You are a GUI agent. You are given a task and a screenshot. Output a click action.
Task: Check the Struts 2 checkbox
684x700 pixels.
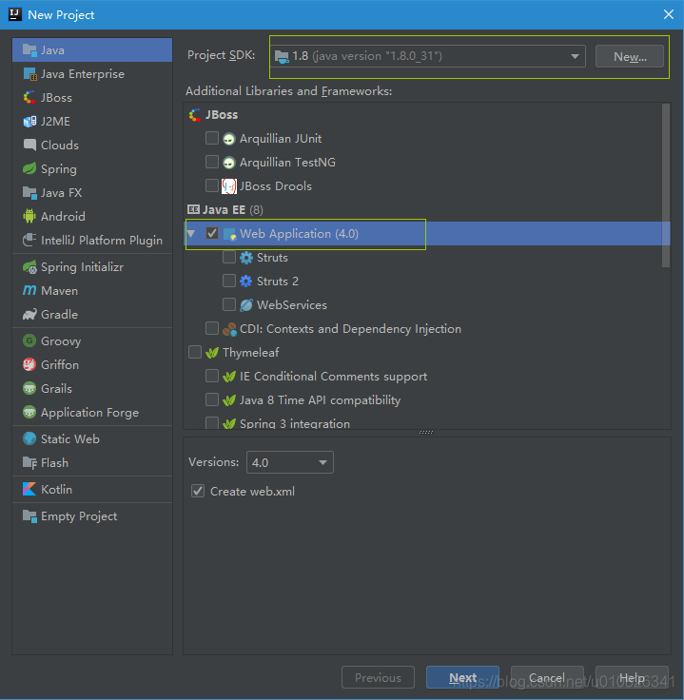(x=229, y=281)
